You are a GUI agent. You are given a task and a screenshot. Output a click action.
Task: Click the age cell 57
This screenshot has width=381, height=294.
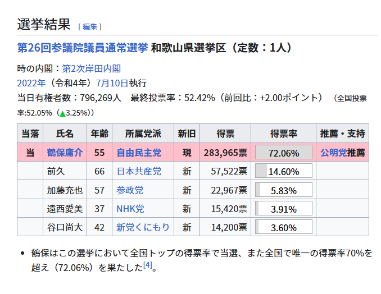tap(99, 190)
